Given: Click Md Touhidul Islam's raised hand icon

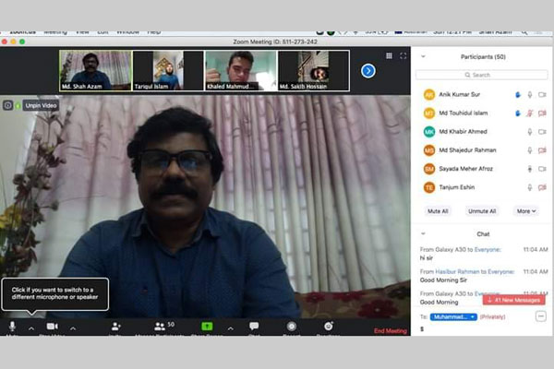Looking at the screenshot, I should pos(518,113).
